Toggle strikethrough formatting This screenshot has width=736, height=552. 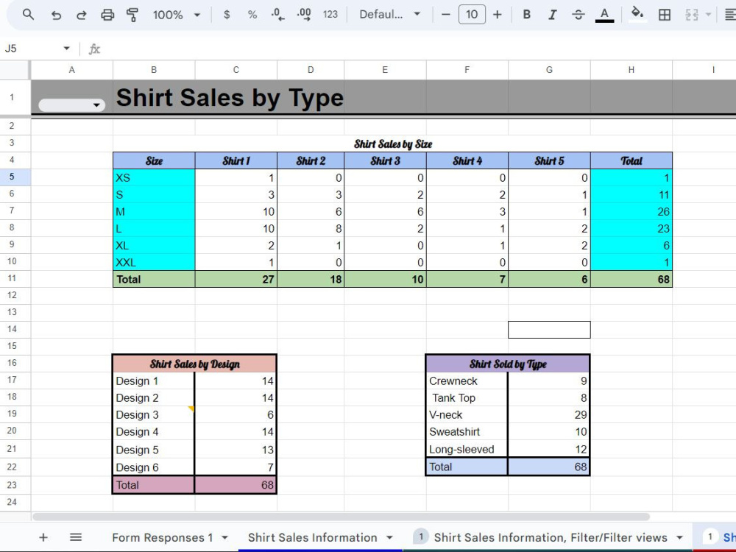(578, 15)
